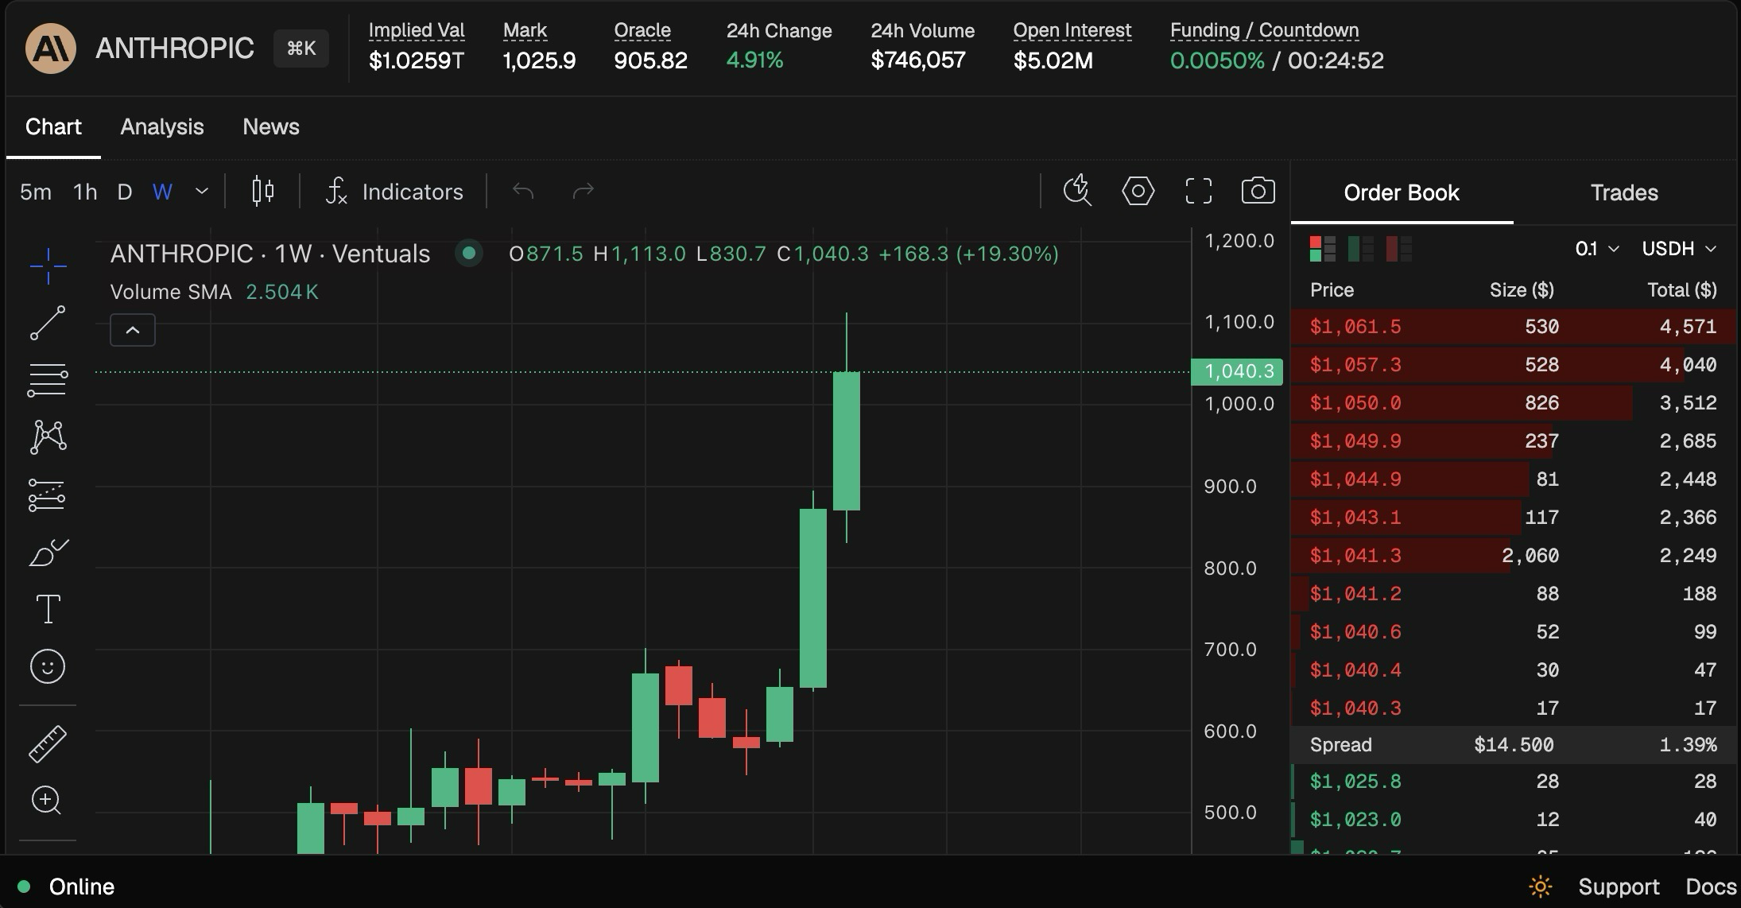The image size is (1741, 908).
Task: Enter fullscreen chart mode
Action: (x=1199, y=191)
